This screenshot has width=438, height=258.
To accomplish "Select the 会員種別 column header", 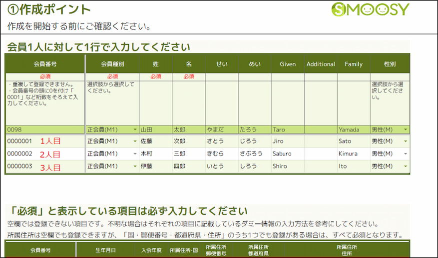I will 112,64.
